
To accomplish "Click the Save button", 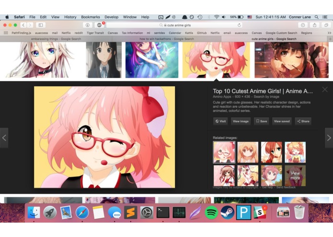I will point(262,121).
